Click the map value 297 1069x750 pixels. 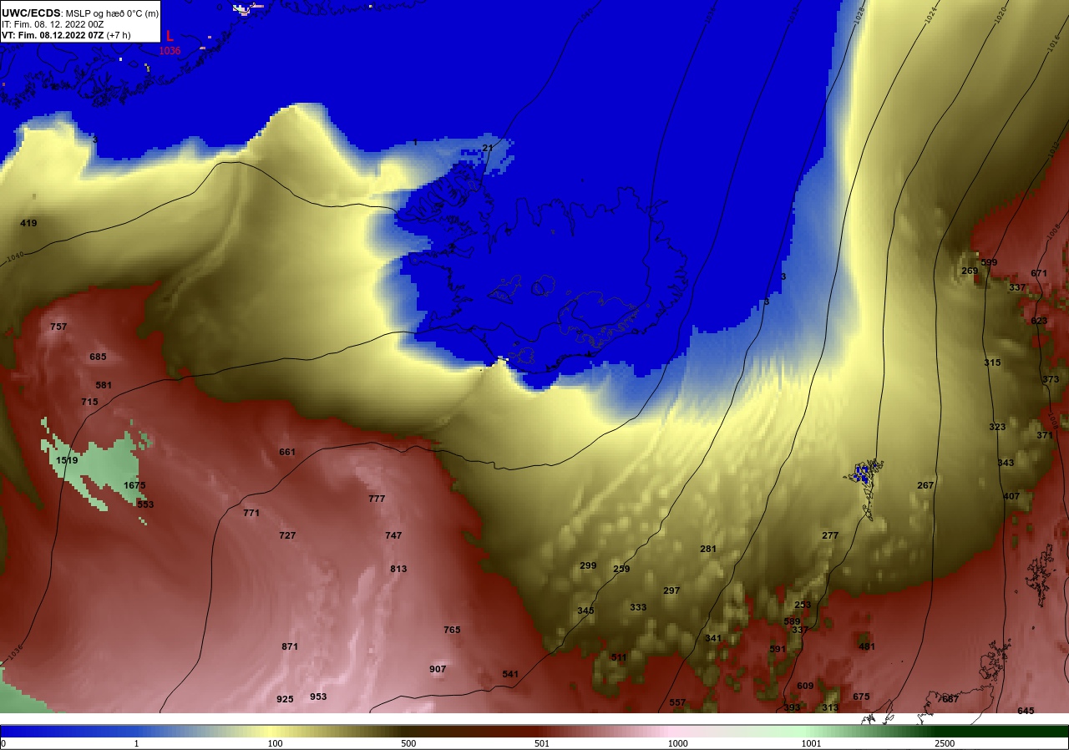pyautogui.click(x=671, y=590)
